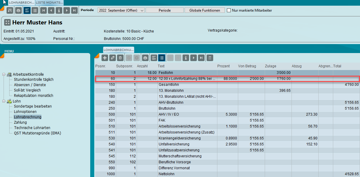The height and width of the screenshot is (177, 360).
Task: Open the Periode dropdown '2022 September (Offen)'
Action: coord(121,10)
